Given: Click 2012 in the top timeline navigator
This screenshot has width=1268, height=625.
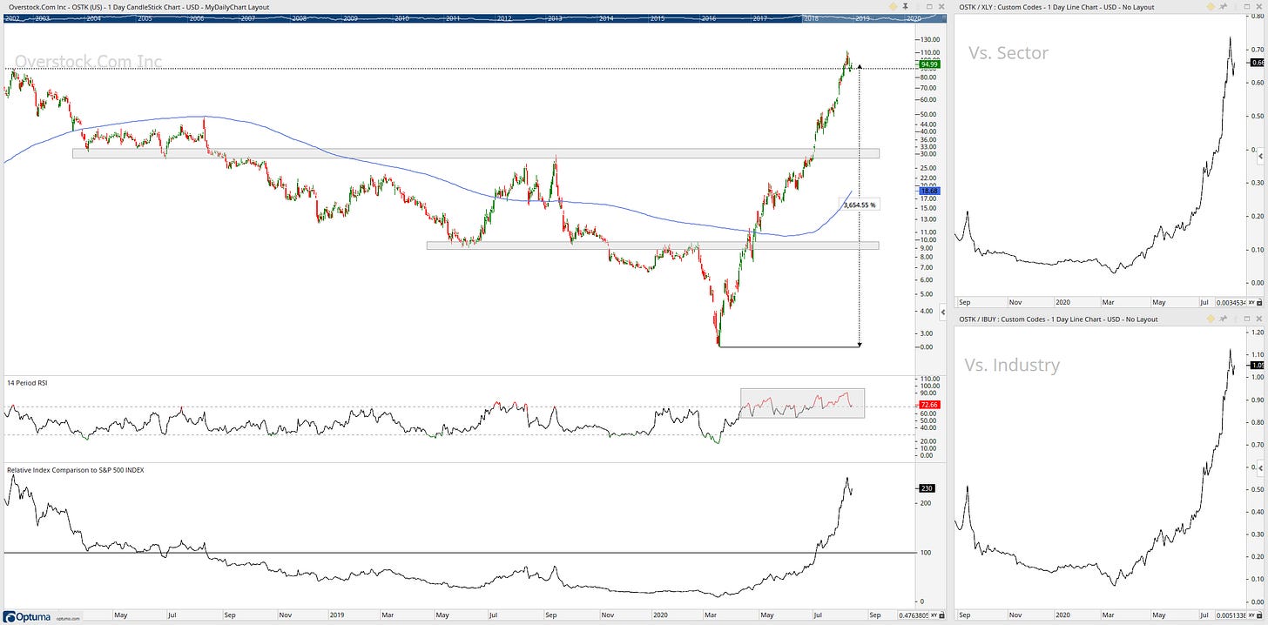Looking at the screenshot, I should (x=504, y=17).
